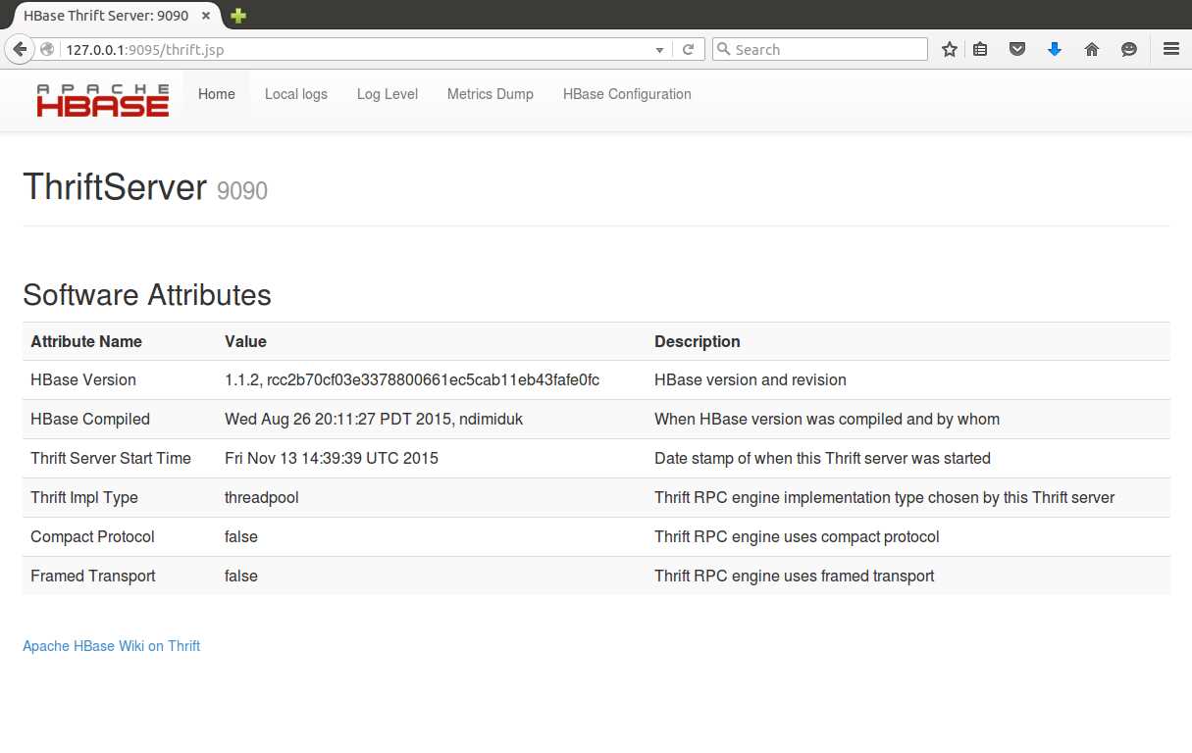This screenshot has width=1192, height=753.
Task: View the HBase Configuration page
Action: pyautogui.click(x=627, y=94)
